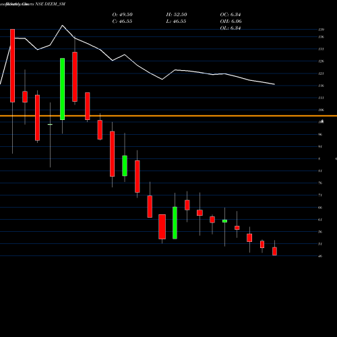Click the OL: 6.34 reading
This screenshot has width=337, height=337.
(231, 28)
